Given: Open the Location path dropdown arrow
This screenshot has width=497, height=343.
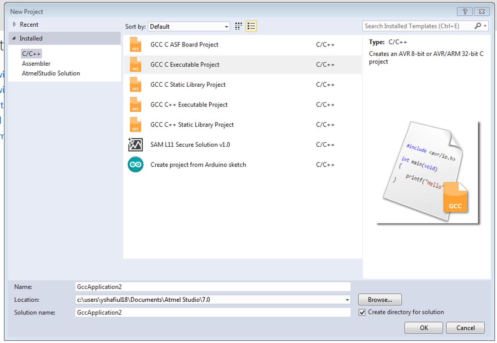Looking at the screenshot, I should coord(347,300).
